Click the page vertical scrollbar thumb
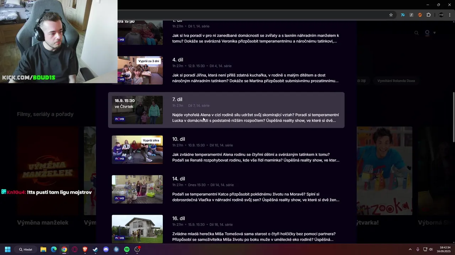 (453, 117)
